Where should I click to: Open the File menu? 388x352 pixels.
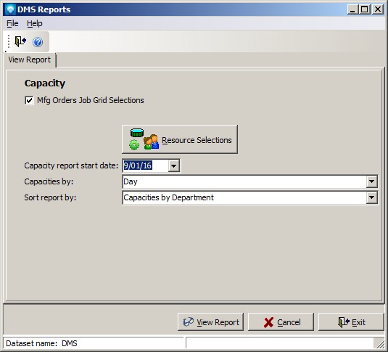coord(12,23)
